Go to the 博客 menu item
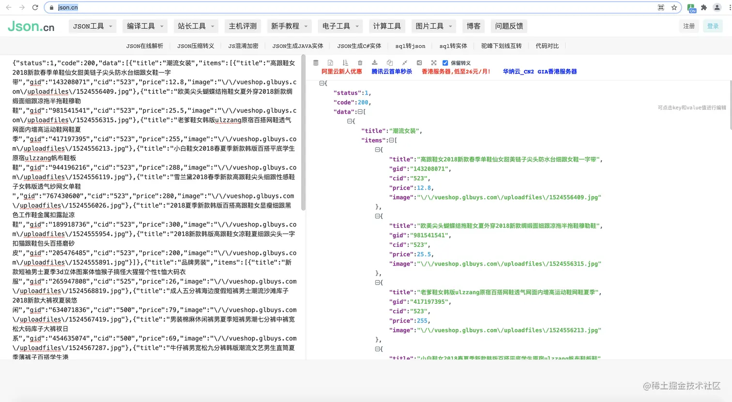Screen dimensions: 732x402 [473, 26]
